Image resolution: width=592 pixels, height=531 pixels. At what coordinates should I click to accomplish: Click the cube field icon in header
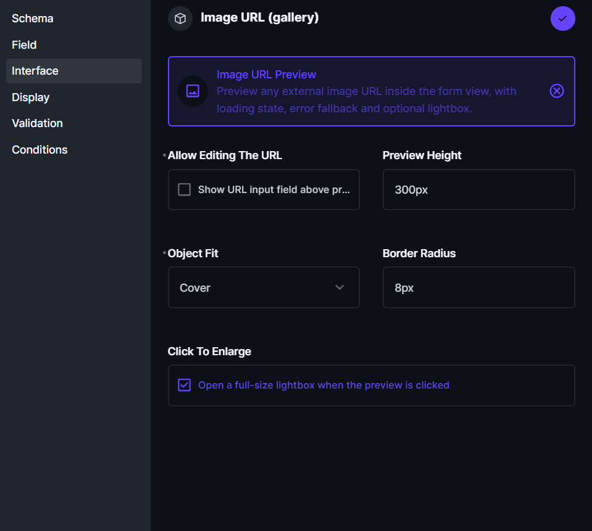pyautogui.click(x=180, y=19)
